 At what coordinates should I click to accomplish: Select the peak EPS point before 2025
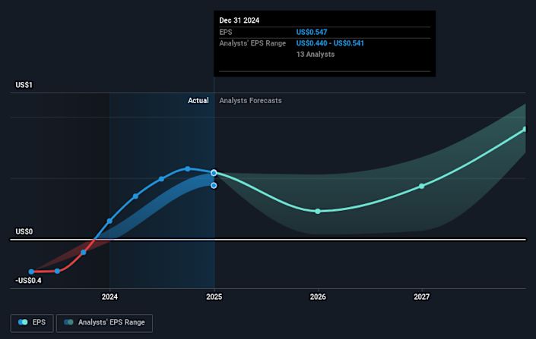(187, 169)
